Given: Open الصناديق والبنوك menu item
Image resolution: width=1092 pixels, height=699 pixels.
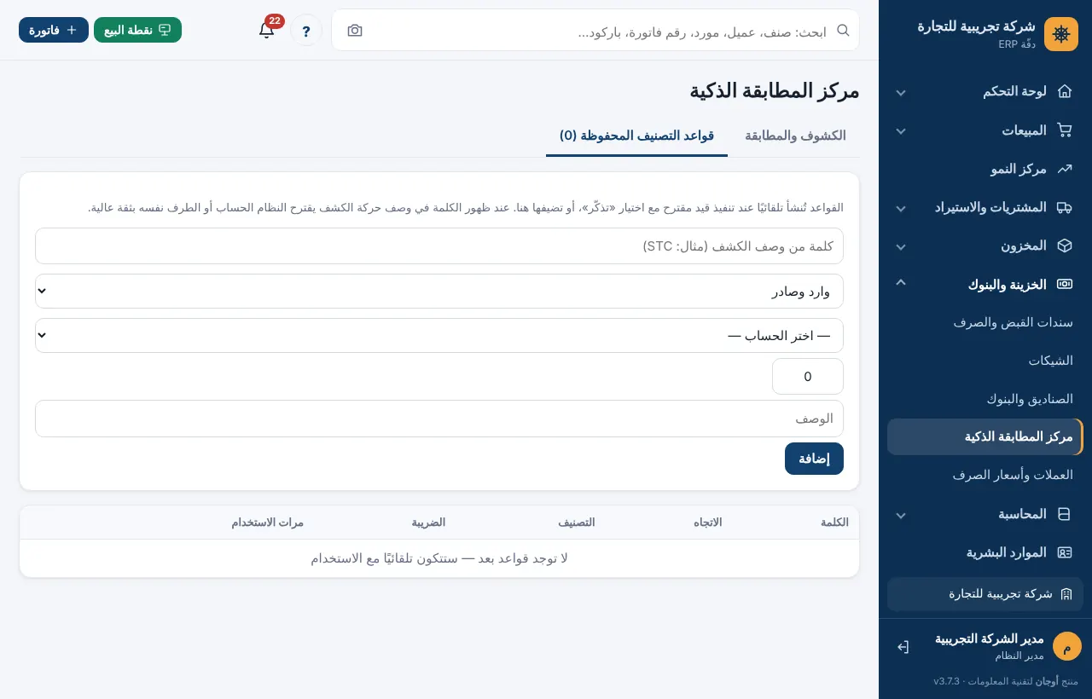Looking at the screenshot, I should point(985,399).
